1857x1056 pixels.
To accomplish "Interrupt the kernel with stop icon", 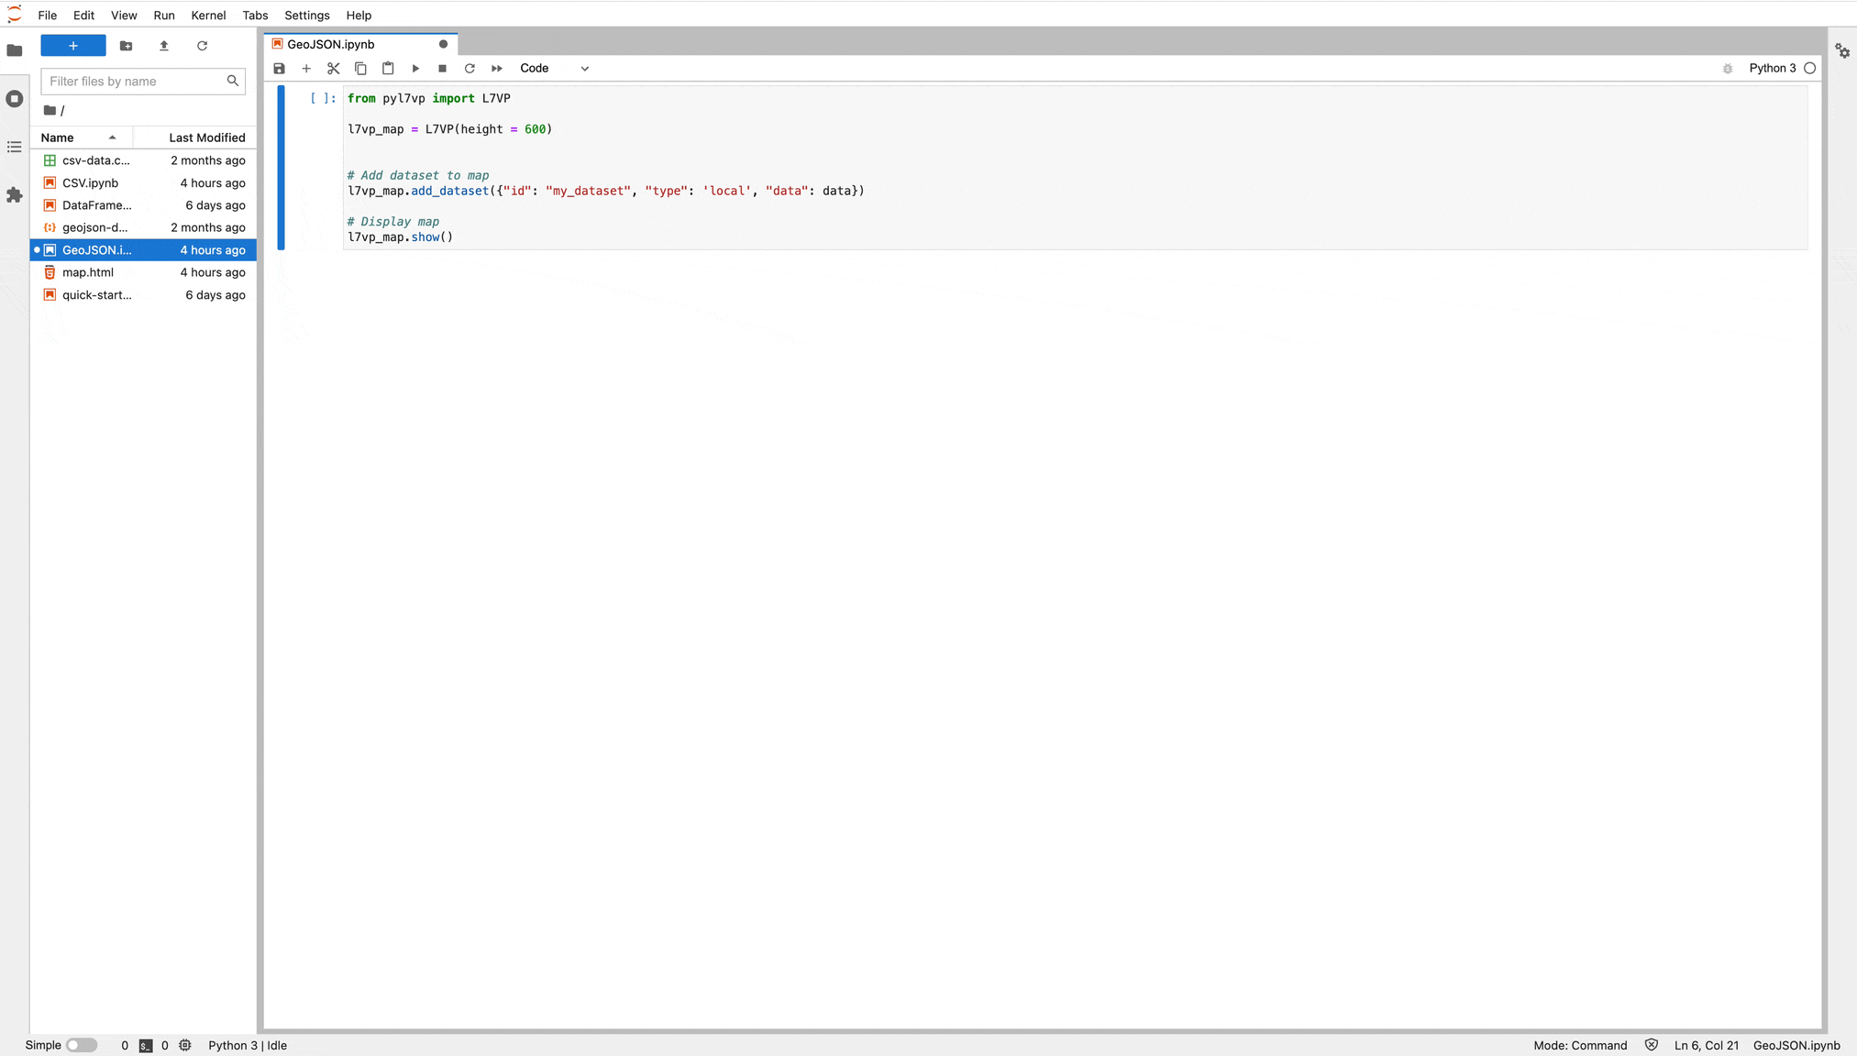I will click(x=442, y=68).
